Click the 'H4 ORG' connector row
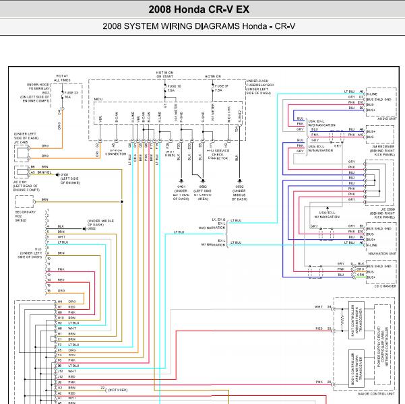The image size is (405, 404). (67, 302)
